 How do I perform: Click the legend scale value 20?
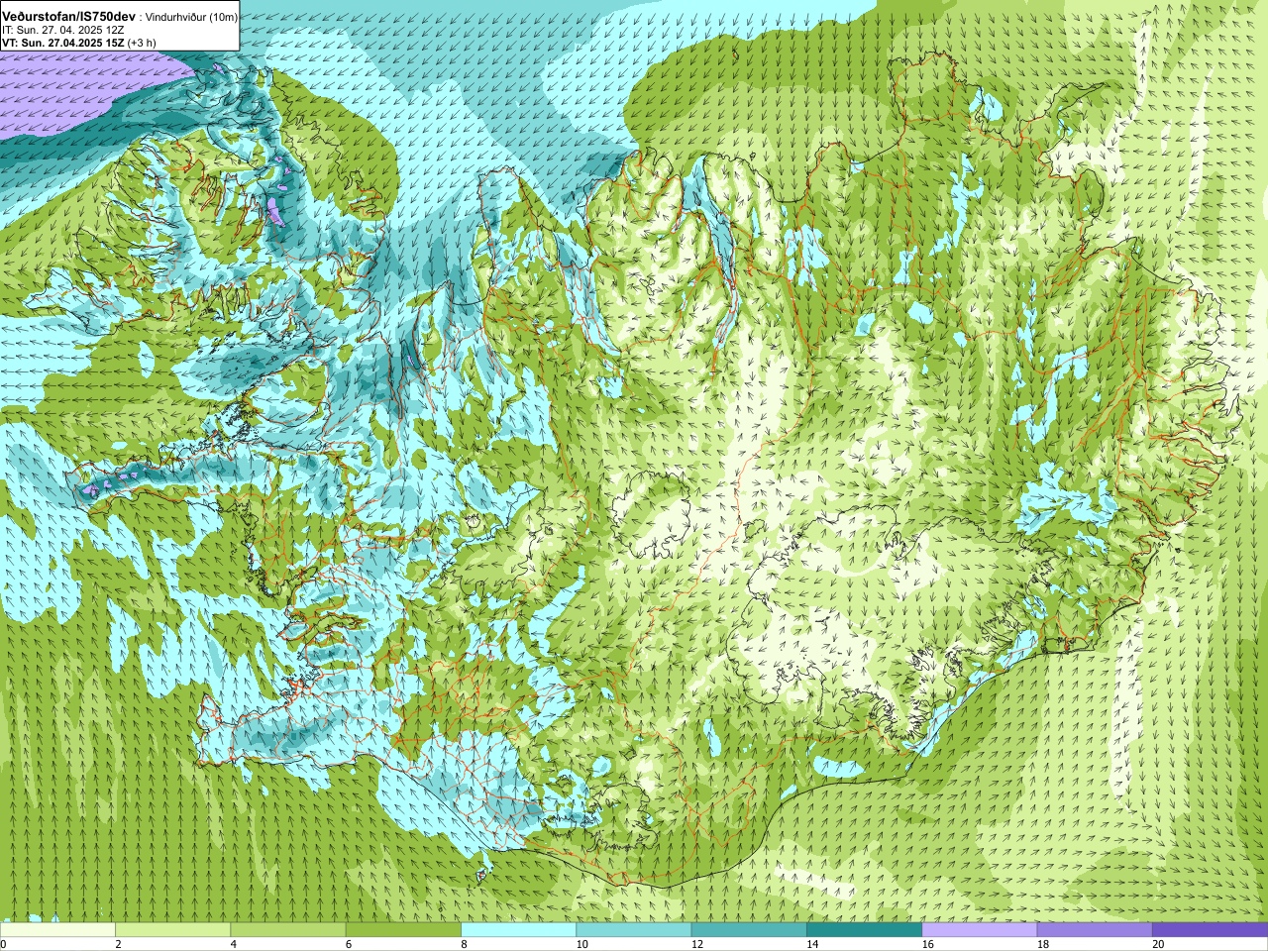(1158, 944)
